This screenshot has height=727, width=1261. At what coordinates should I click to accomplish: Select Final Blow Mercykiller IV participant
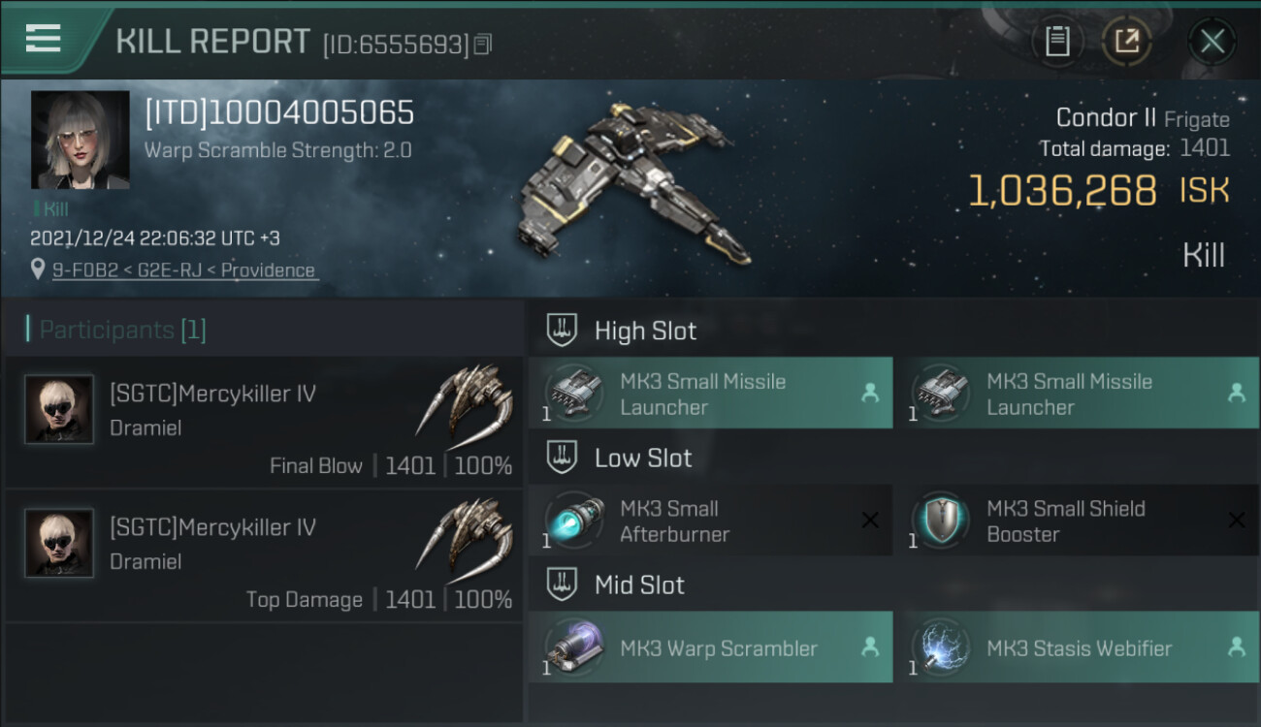pos(264,423)
